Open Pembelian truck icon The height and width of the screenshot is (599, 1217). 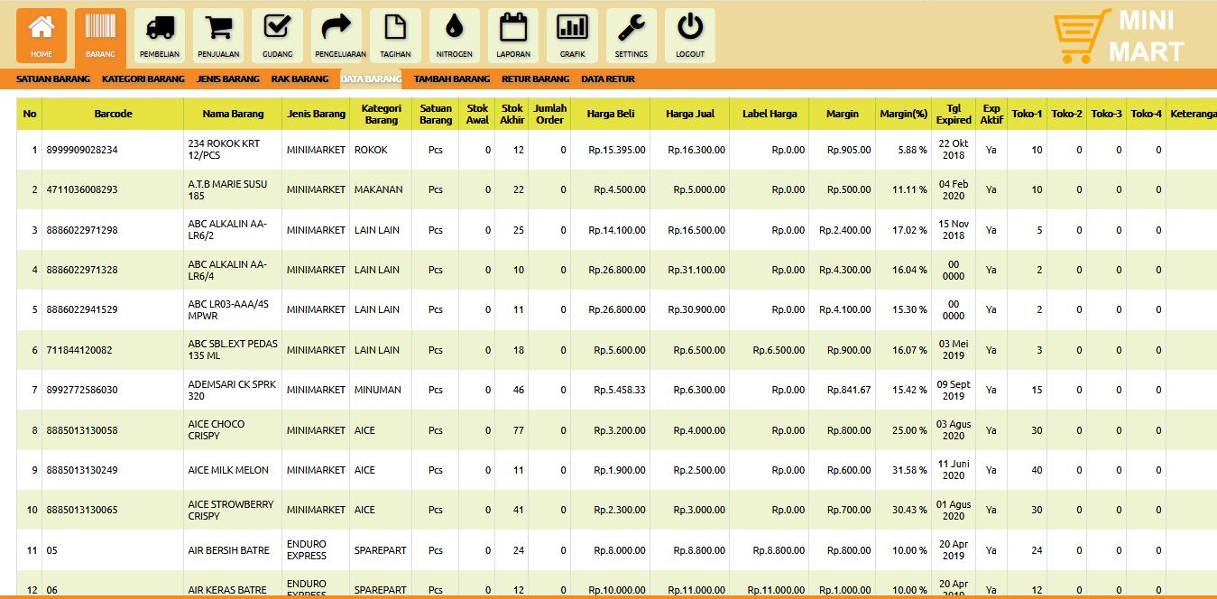[160, 29]
